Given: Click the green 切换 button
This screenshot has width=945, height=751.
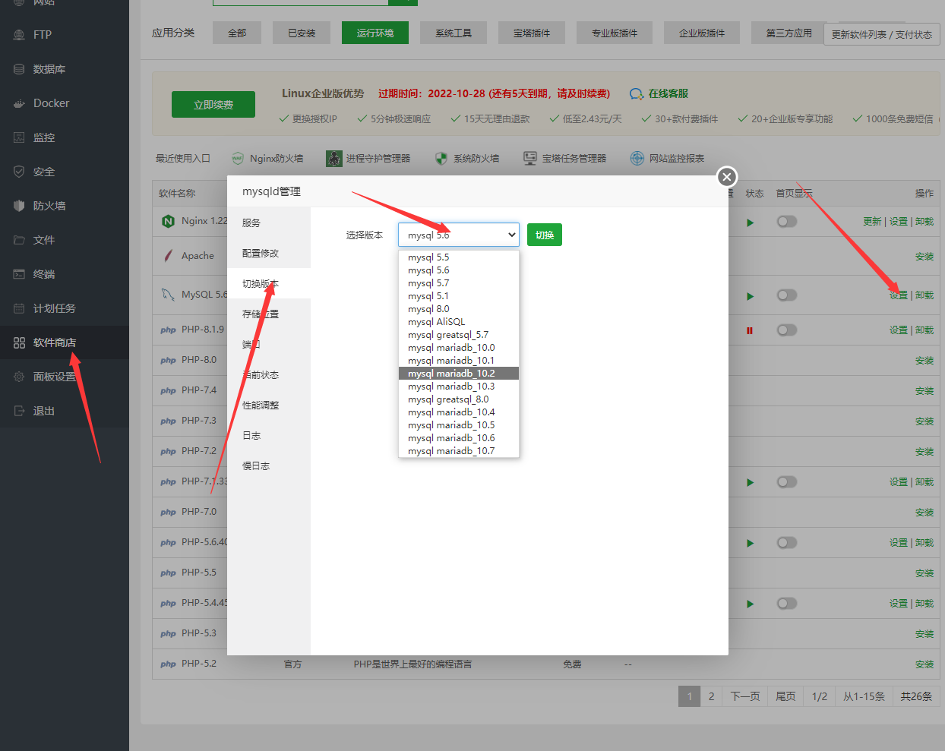Looking at the screenshot, I should point(545,235).
